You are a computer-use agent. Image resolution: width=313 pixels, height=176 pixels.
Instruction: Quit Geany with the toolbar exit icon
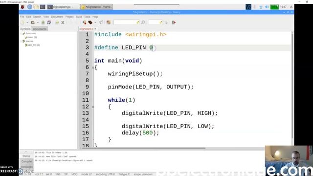click(x=174, y=22)
